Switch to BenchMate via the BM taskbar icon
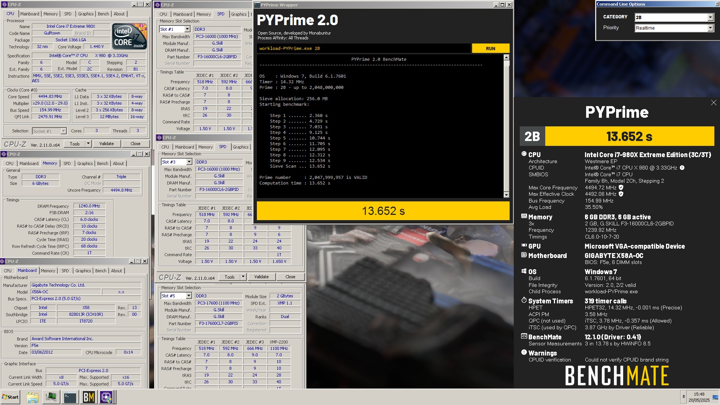Viewport: 720px width, 405px height. tap(89, 397)
